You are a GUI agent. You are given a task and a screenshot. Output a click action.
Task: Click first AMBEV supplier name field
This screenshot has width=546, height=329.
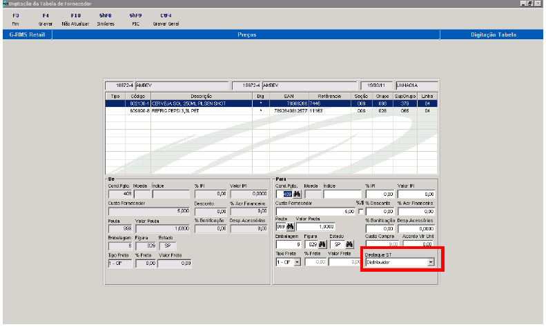(182, 86)
